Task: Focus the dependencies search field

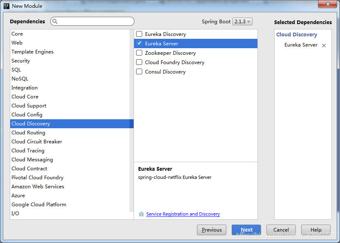Action: tap(92, 21)
